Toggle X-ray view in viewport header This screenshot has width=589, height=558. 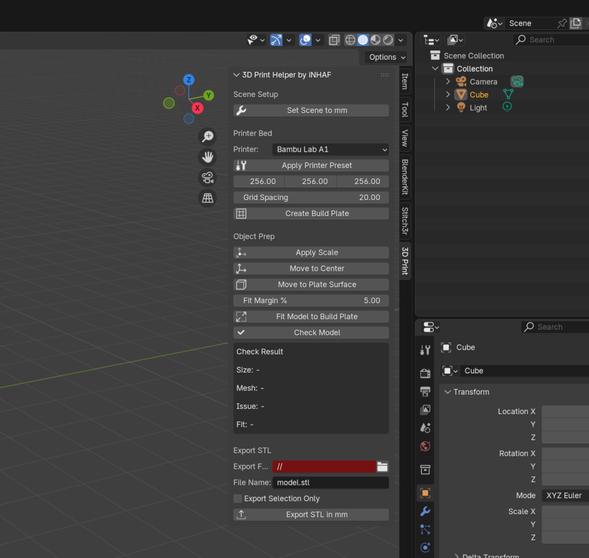(x=334, y=40)
